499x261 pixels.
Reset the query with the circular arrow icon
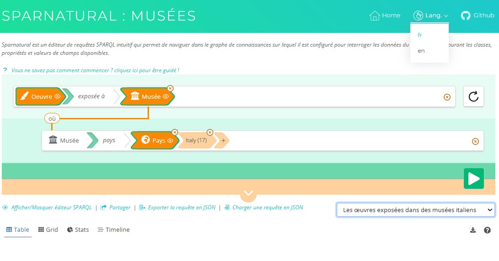point(473,96)
